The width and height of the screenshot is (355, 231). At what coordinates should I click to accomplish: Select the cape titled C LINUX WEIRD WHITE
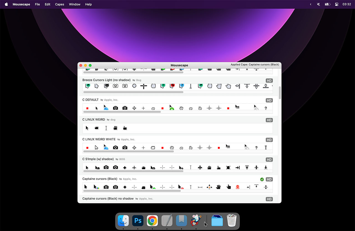click(99, 139)
